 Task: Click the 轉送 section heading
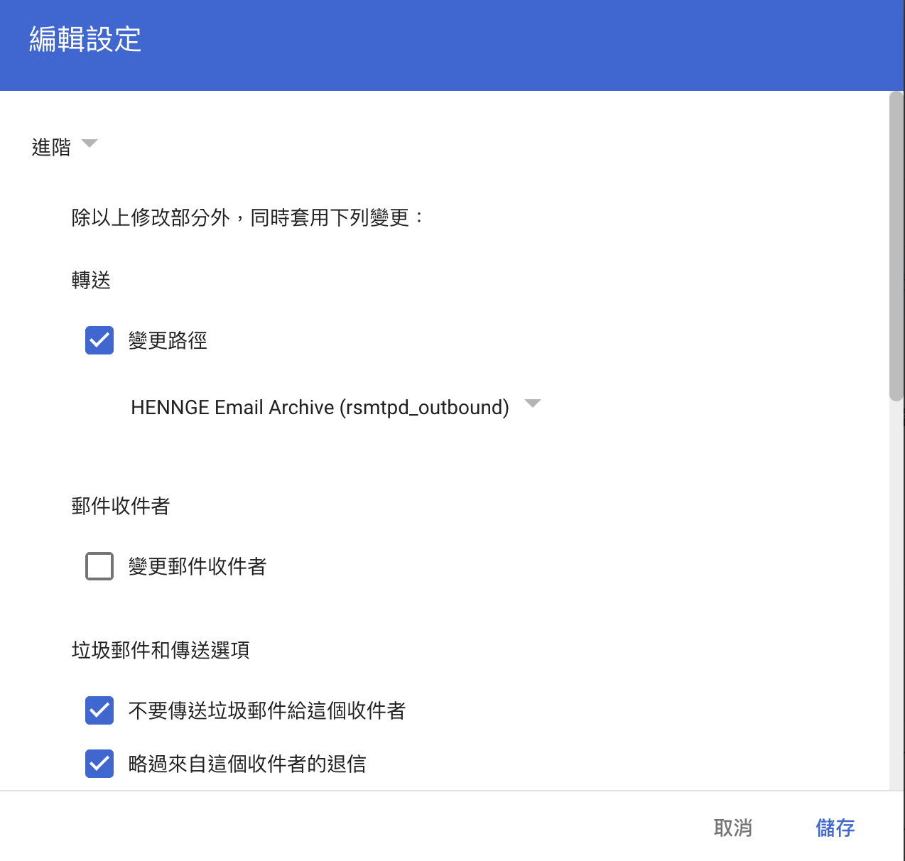pos(91,280)
